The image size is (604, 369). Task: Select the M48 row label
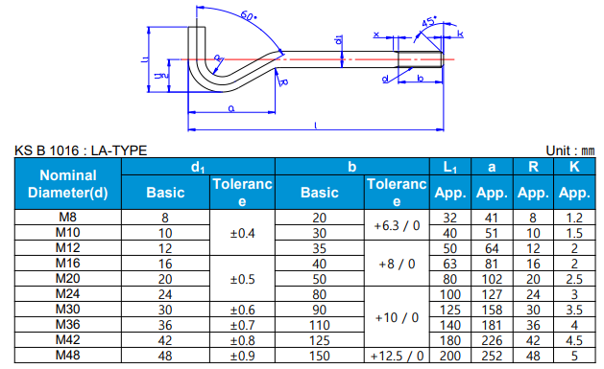pyautogui.click(x=68, y=356)
